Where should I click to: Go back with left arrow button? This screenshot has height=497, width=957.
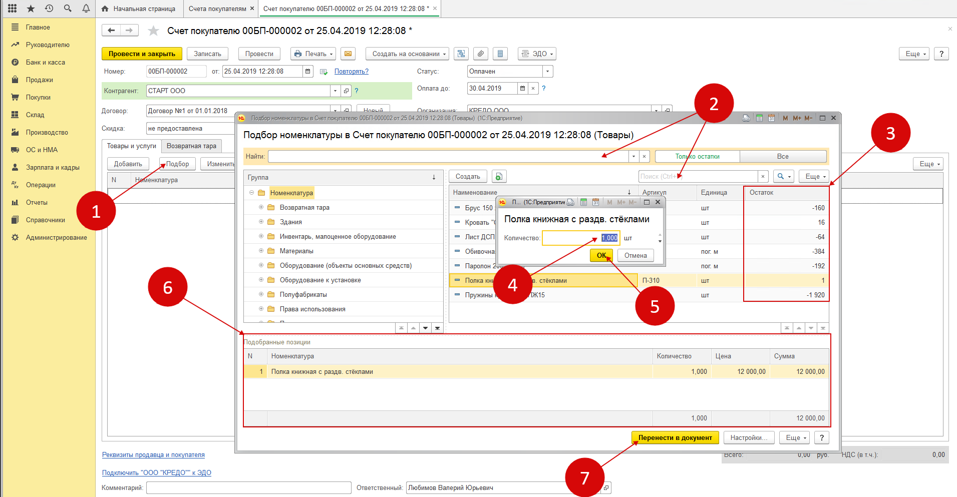[x=111, y=31]
